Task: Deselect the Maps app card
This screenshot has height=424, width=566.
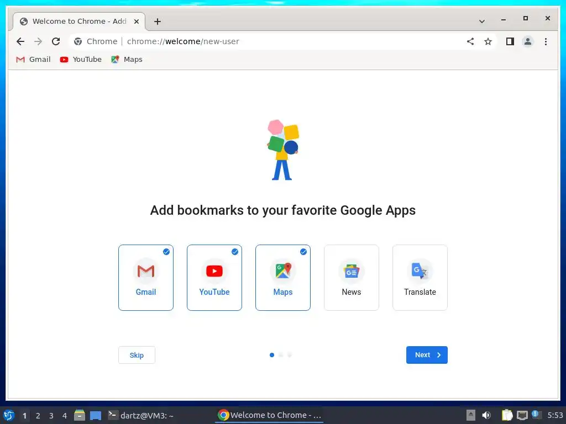Action: pos(283,278)
